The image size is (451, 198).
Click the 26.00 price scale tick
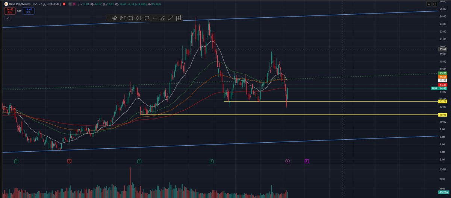(x=443, y=1)
